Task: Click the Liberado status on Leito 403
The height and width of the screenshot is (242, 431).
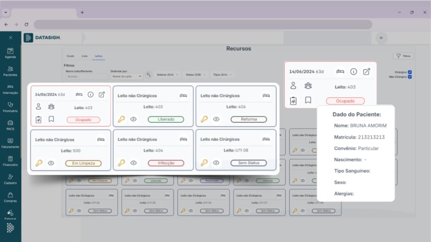Action: (166, 119)
